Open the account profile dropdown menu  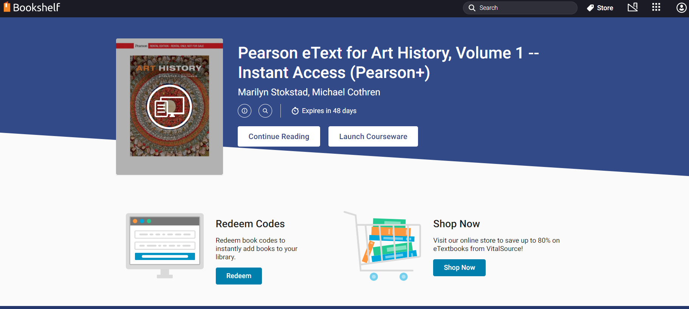point(681,8)
